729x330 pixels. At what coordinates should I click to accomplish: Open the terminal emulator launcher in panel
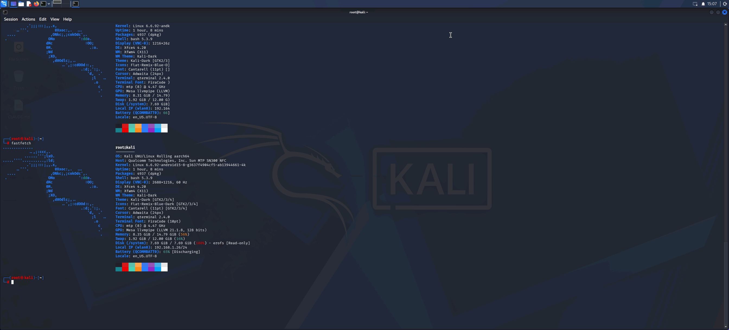point(43,4)
